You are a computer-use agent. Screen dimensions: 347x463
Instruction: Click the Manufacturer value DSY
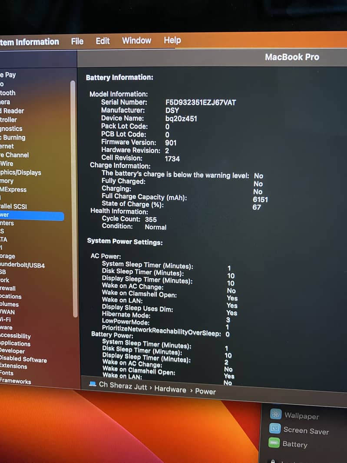[172, 110]
